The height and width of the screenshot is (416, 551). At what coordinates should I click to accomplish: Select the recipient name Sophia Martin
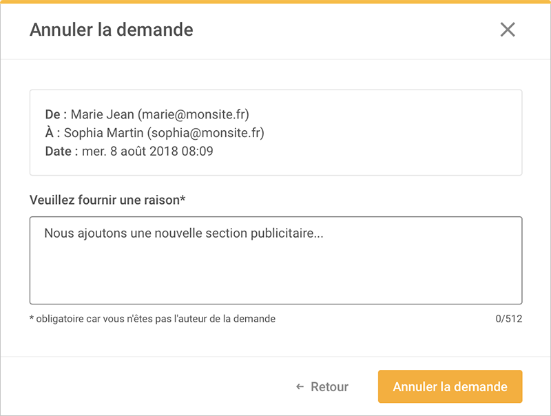coord(104,133)
